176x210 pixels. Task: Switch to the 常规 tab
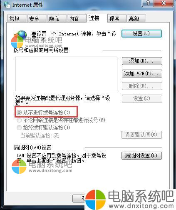(17, 19)
